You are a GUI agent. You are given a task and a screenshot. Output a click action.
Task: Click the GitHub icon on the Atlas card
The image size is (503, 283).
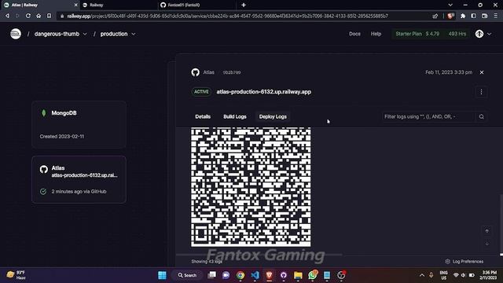coord(44,169)
